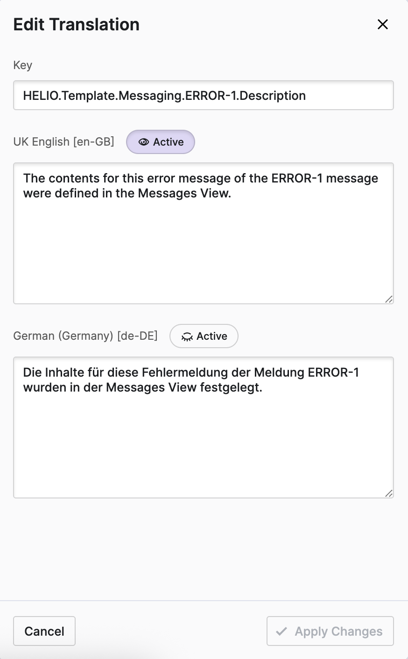Apply Changes to the translation

tap(330, 631)
